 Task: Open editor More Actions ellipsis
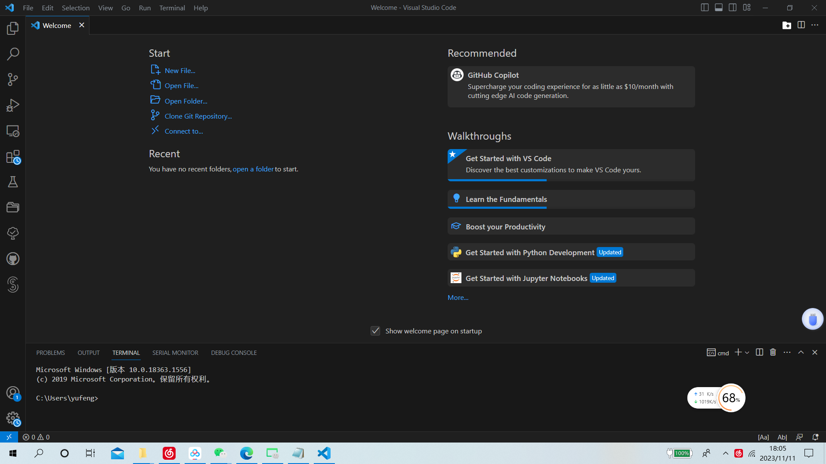coord(815,25)
